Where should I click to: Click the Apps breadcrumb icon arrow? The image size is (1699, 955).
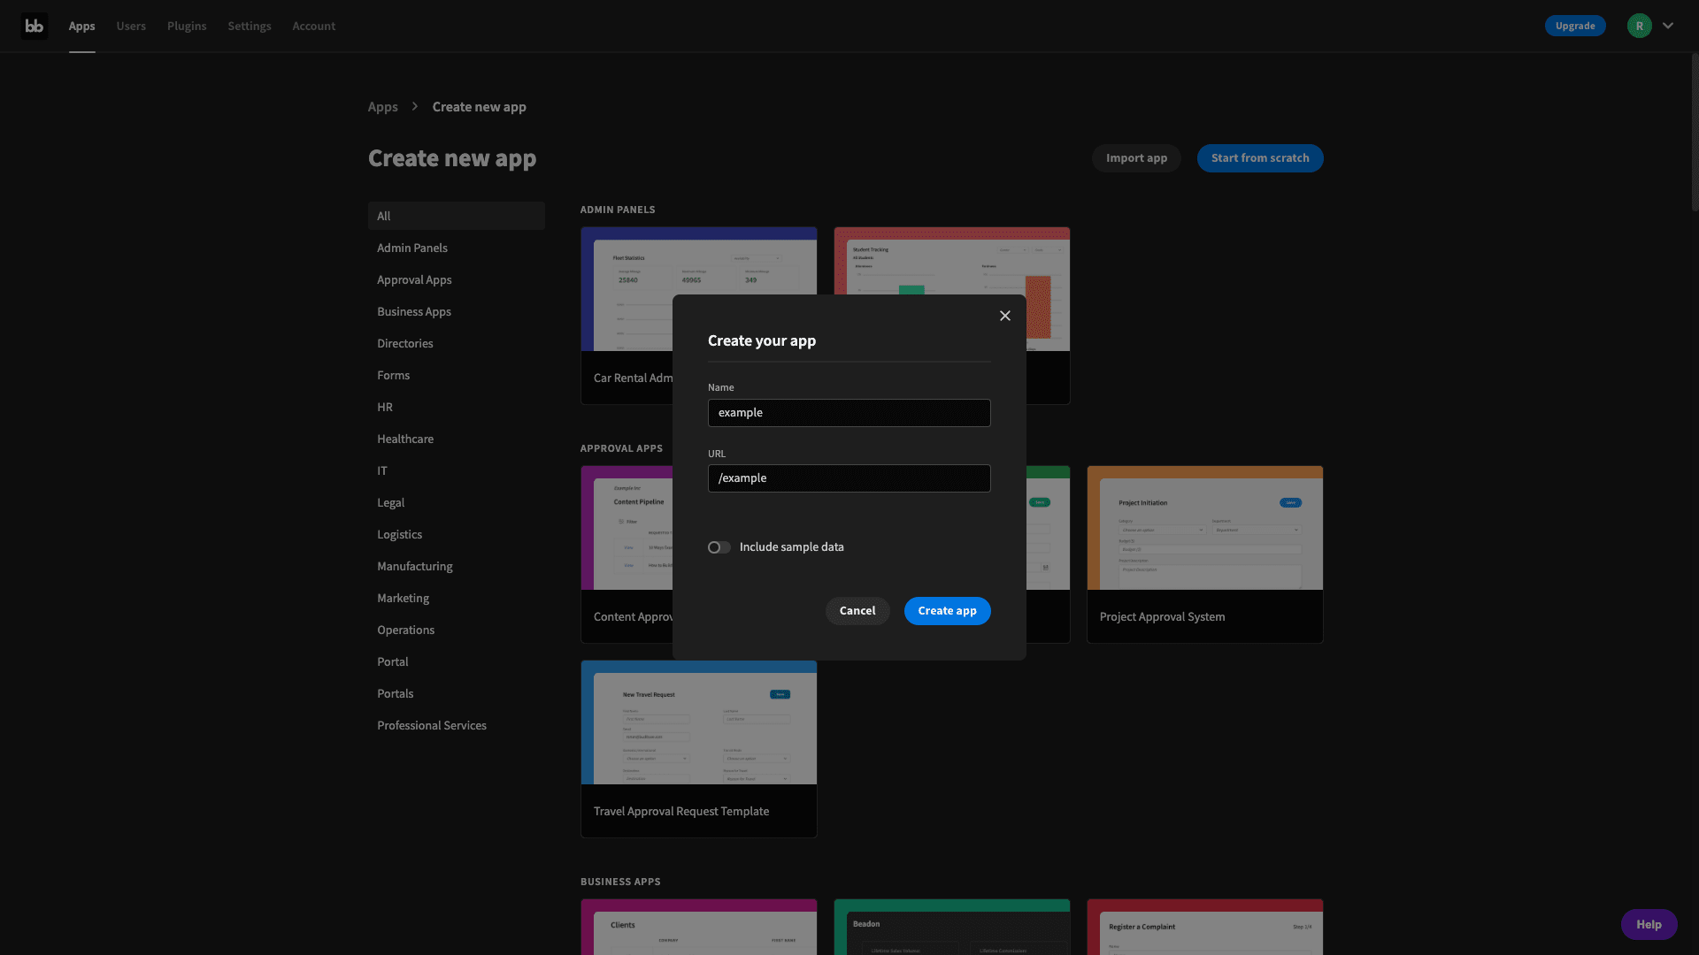pyautogui.click(x=415, y=107)
